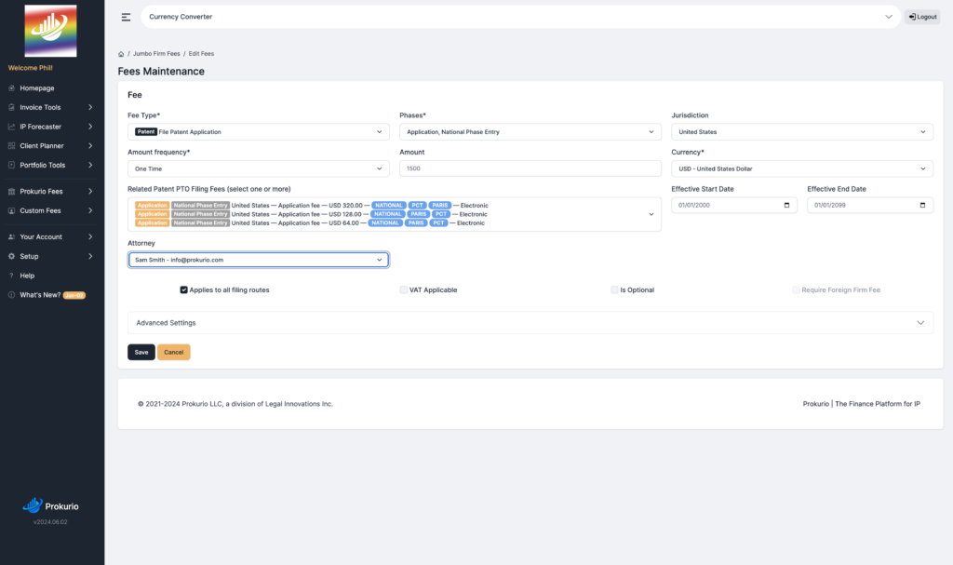Viewport: 953px width, 565px height.
Task: Click the Homepage sidebar icon
Action: 11,88
